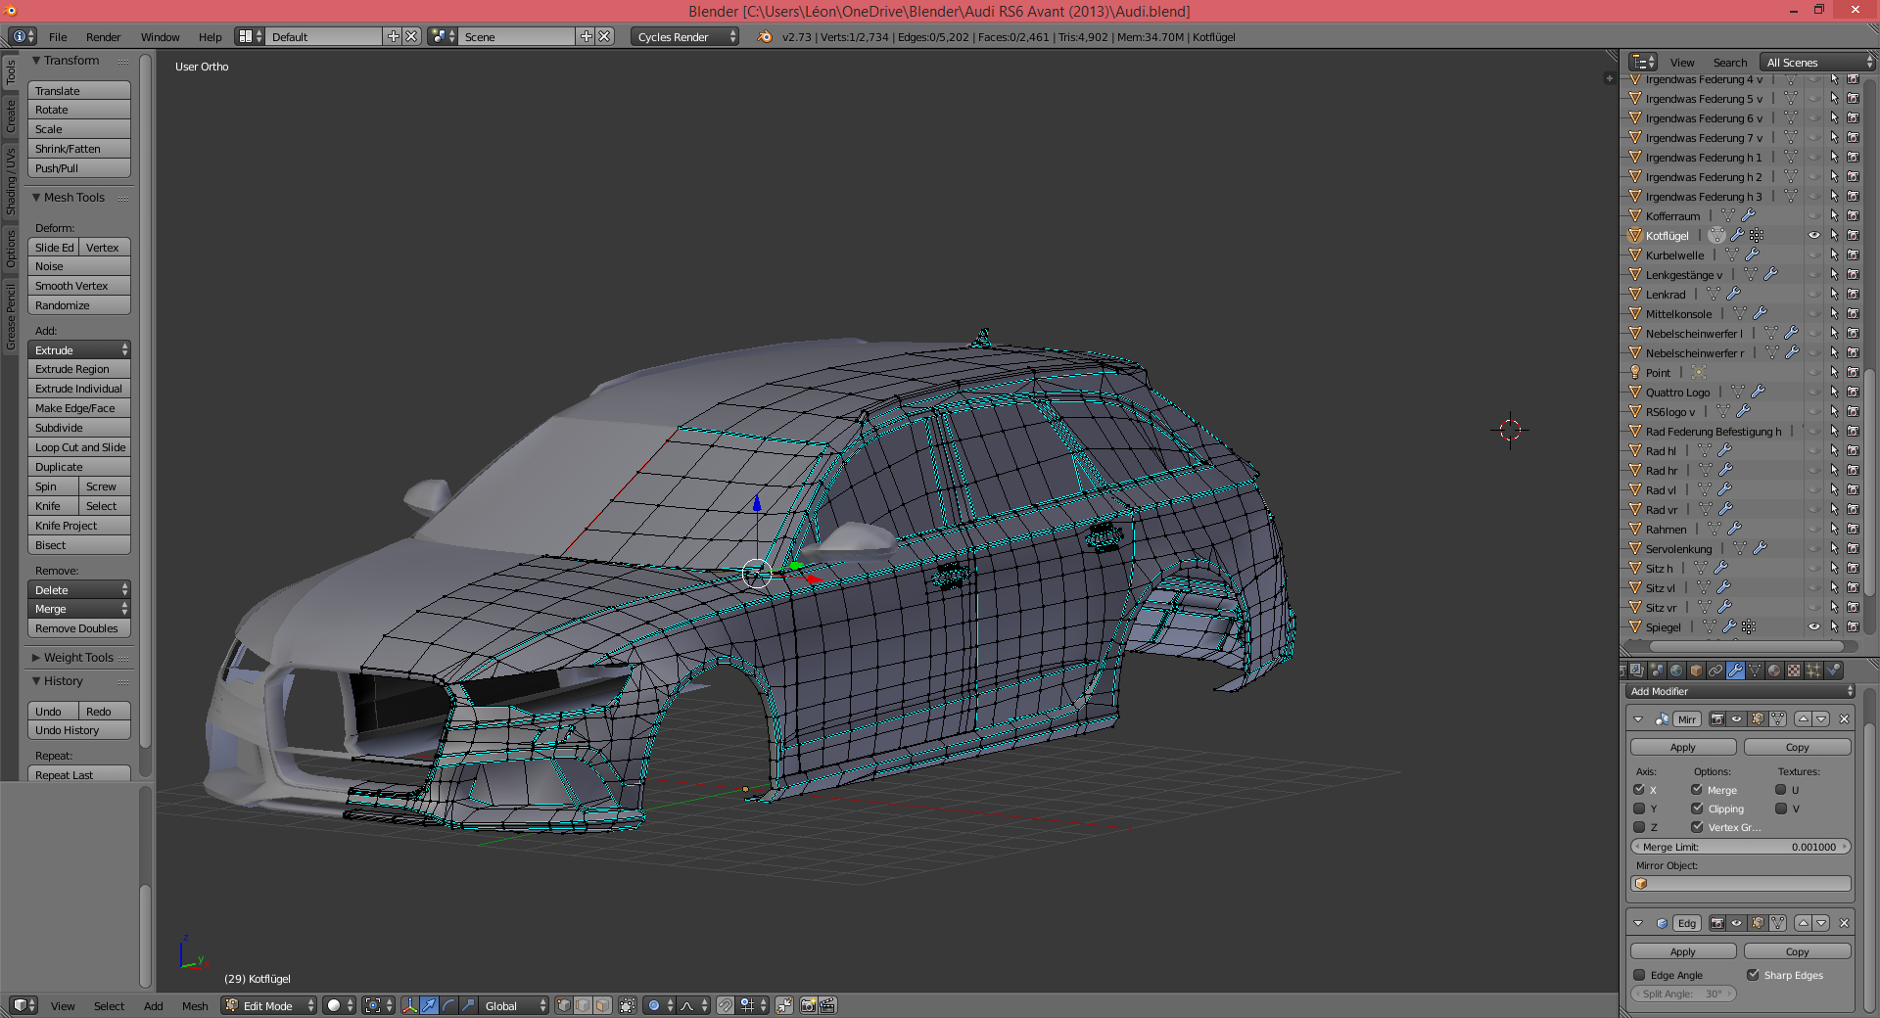Image resolution: width=1880 pixels, height=1018 pixels.
Task: Toggle limit selection to visible icon
Action: point(628,1005)
